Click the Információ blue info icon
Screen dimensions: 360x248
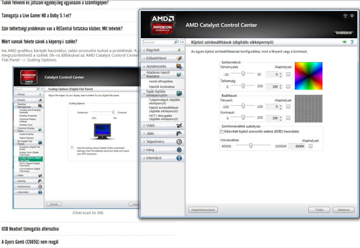179,158
